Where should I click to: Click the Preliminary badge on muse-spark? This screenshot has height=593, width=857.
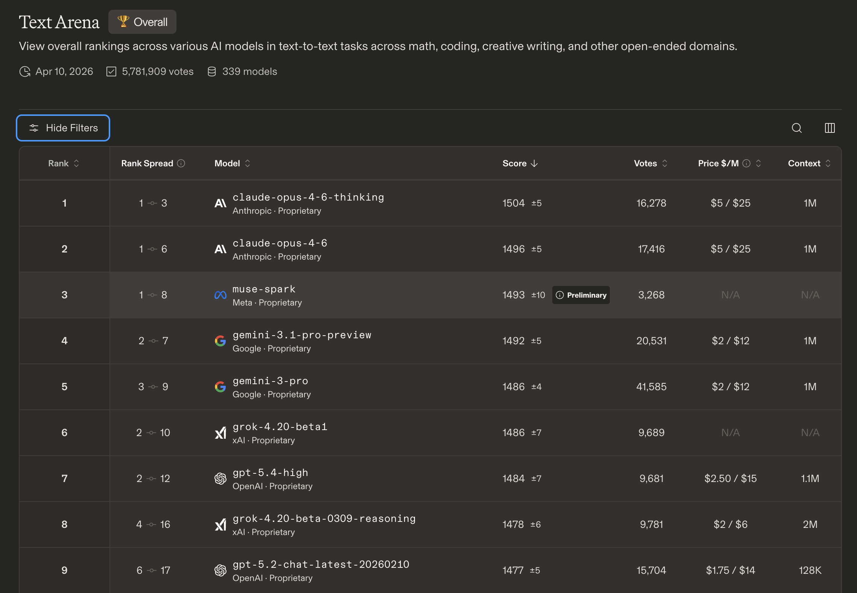[581, 295]
